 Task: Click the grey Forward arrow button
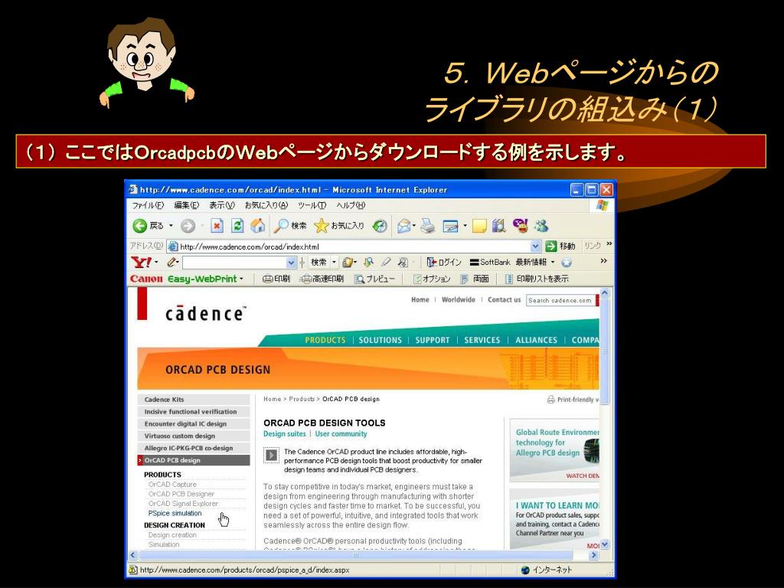(x=188, y=227)
